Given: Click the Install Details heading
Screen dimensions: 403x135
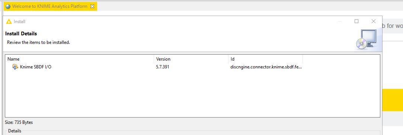Looking at the screenshot, I should (21, 33).
